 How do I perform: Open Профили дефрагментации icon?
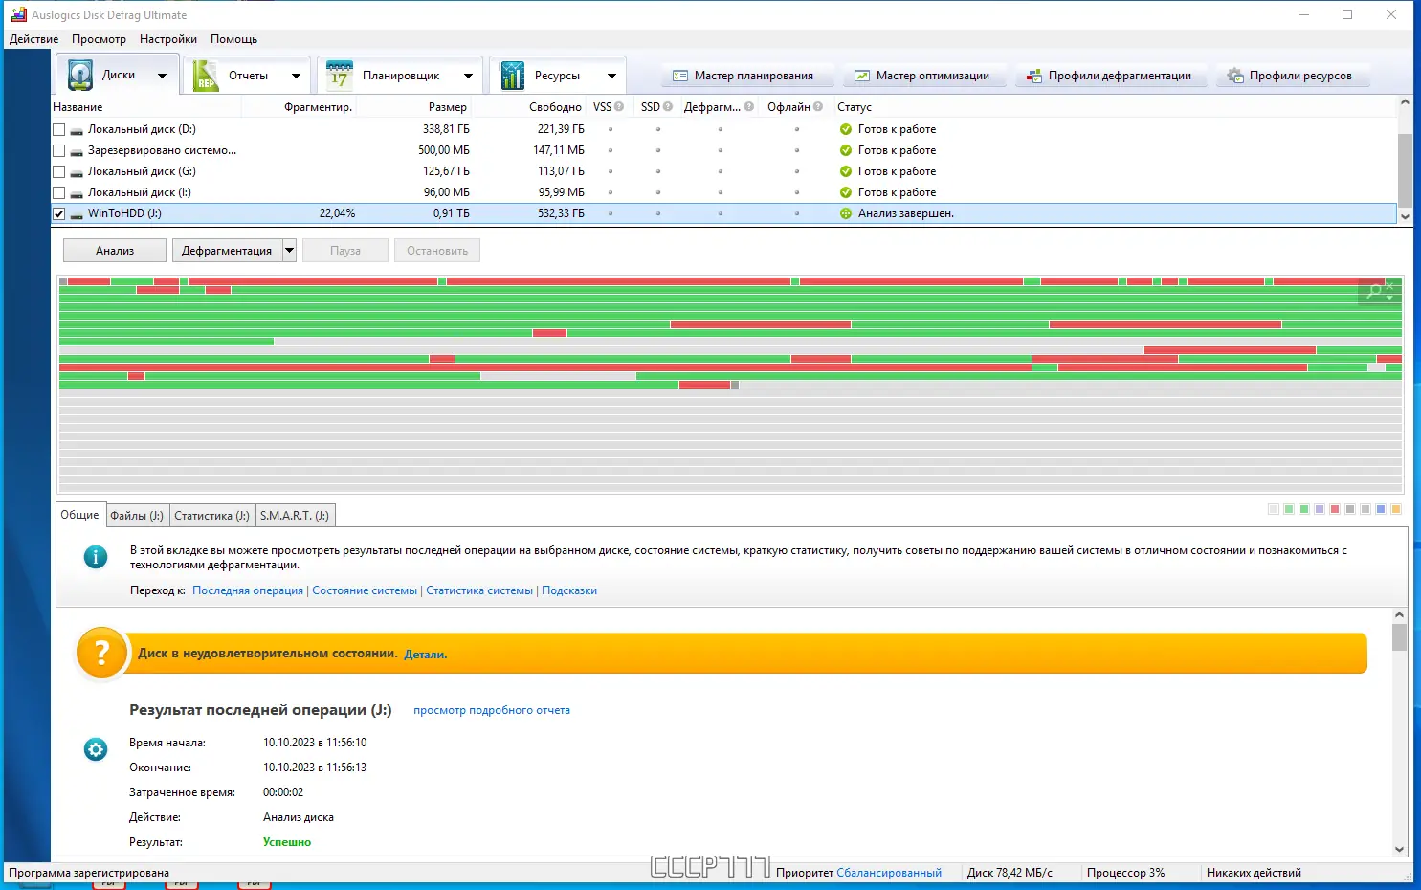pyautogui.click(x=1034, y=75)
